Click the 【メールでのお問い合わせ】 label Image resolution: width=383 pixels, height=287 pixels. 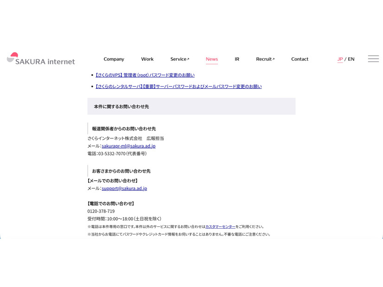(113, 181)
